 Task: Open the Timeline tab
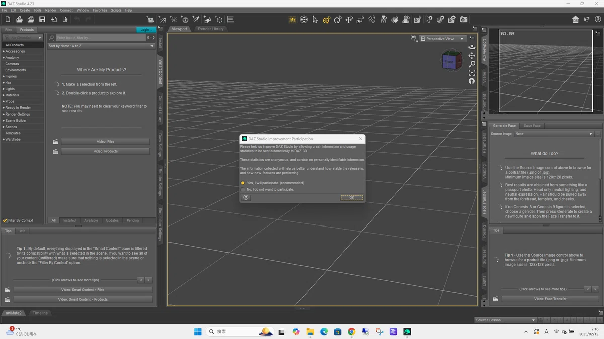[40, 313]
